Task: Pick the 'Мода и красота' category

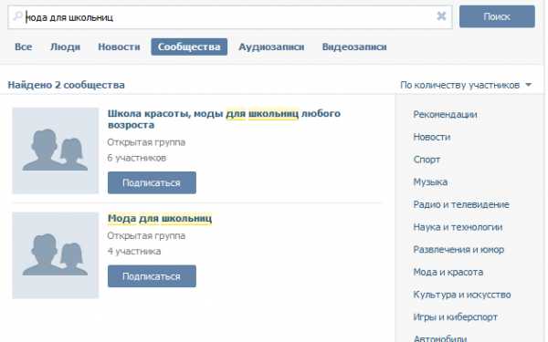Action: click(448, 272)
